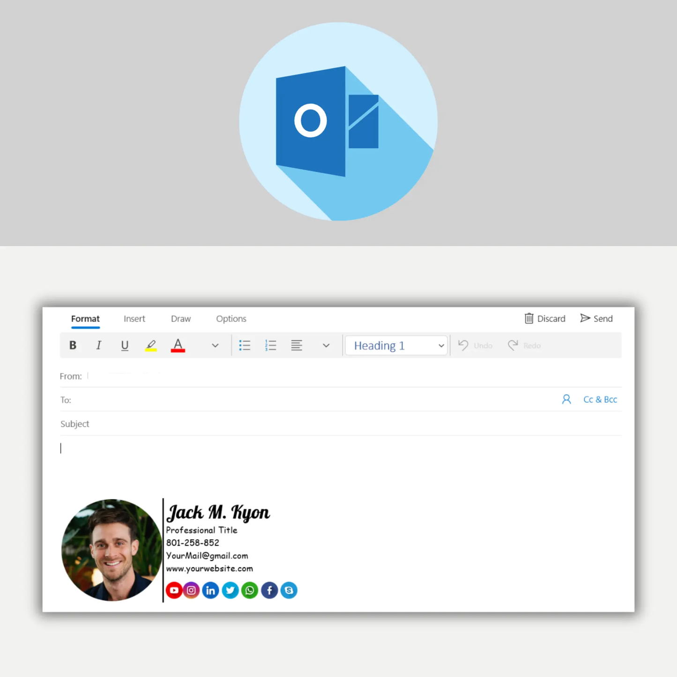Open Skype icon in signature
Viewport: 677px width, 677px height.
click(289, 590)
